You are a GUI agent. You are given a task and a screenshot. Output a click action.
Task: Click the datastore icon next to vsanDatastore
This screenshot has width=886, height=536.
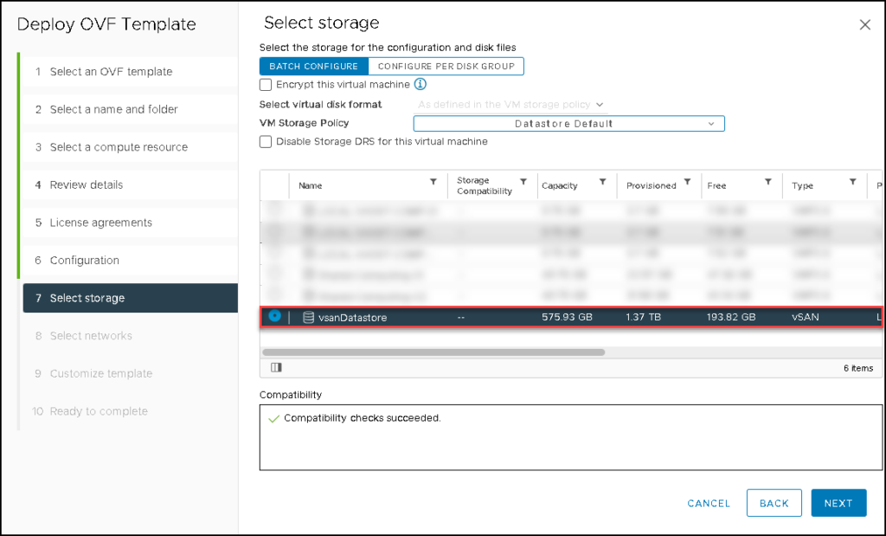[x=308, y=317]
